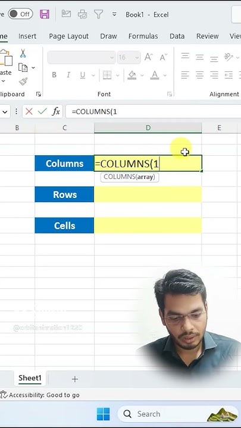Image resolution: width=241 pixels, height=428 pixels.
Task: Click Center alignment icon
Action: 200,75
